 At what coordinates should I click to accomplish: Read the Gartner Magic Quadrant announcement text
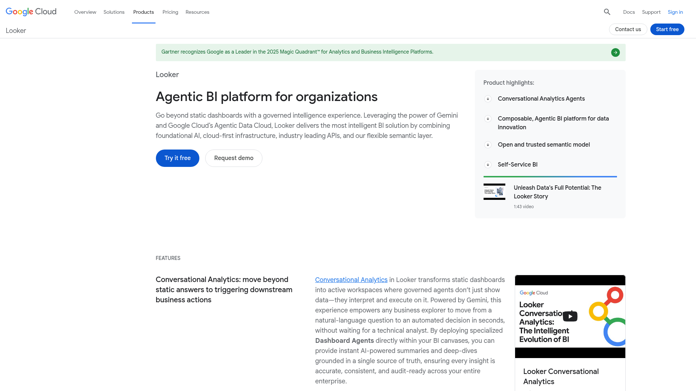(297, 52)
